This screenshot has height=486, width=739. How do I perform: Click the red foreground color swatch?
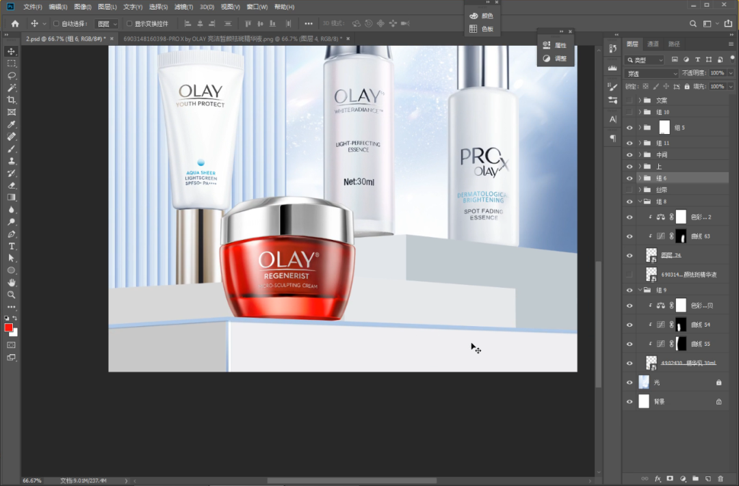coord(8,327)
